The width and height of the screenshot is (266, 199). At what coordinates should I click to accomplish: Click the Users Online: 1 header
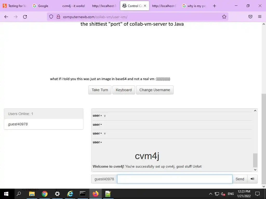[44, 114]
